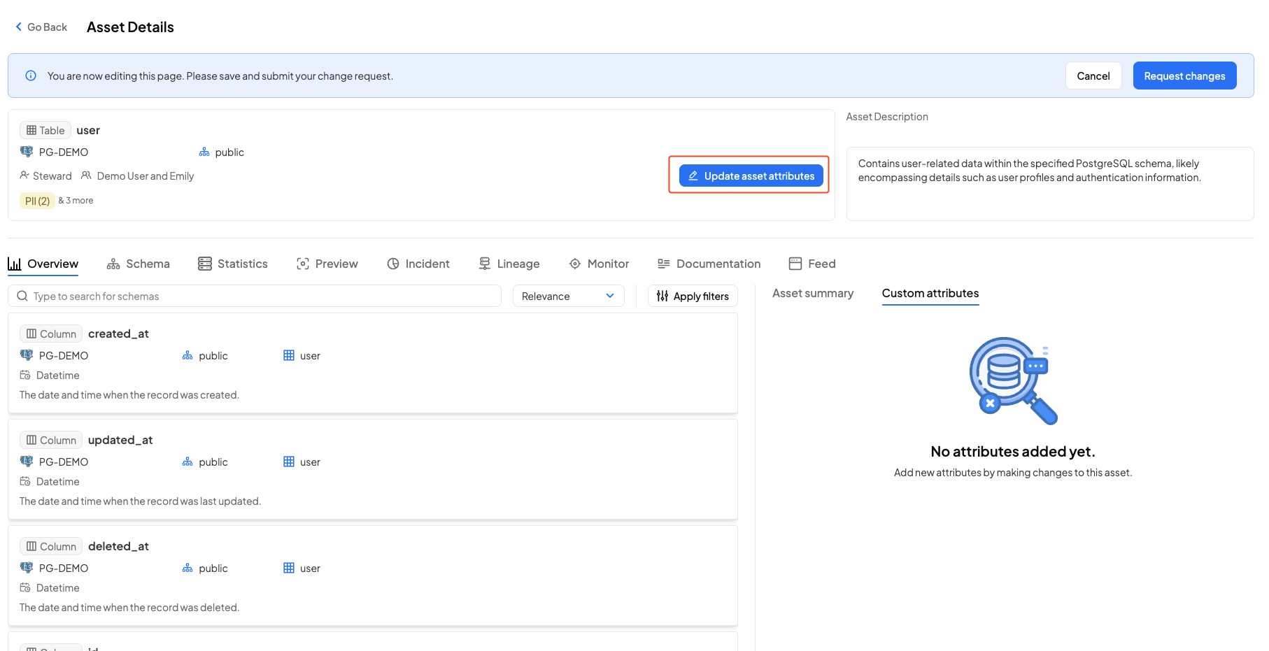Image resolution: width=1269 pixels, height=651 pixels.
Task: Click the Datetime icon under updated_at
Action: click(x=25, y=481)
